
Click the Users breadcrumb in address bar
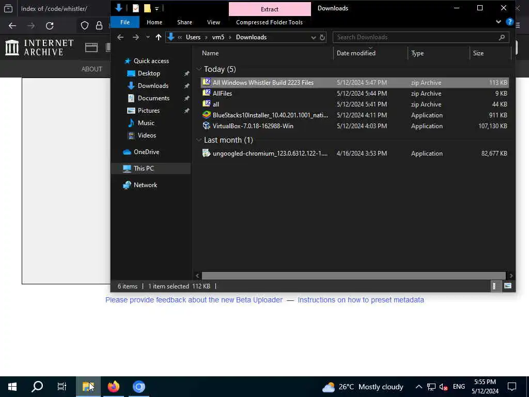pos(193,37)
